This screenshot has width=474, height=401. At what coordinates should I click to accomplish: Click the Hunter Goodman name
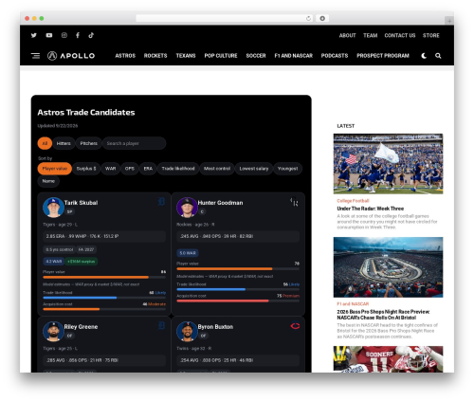click(x=220, y=203)
